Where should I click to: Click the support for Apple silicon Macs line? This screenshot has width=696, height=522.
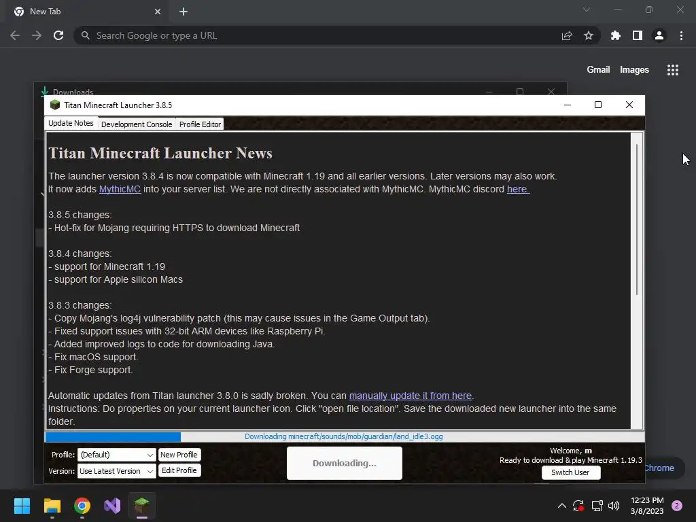(x=116, y=279)
